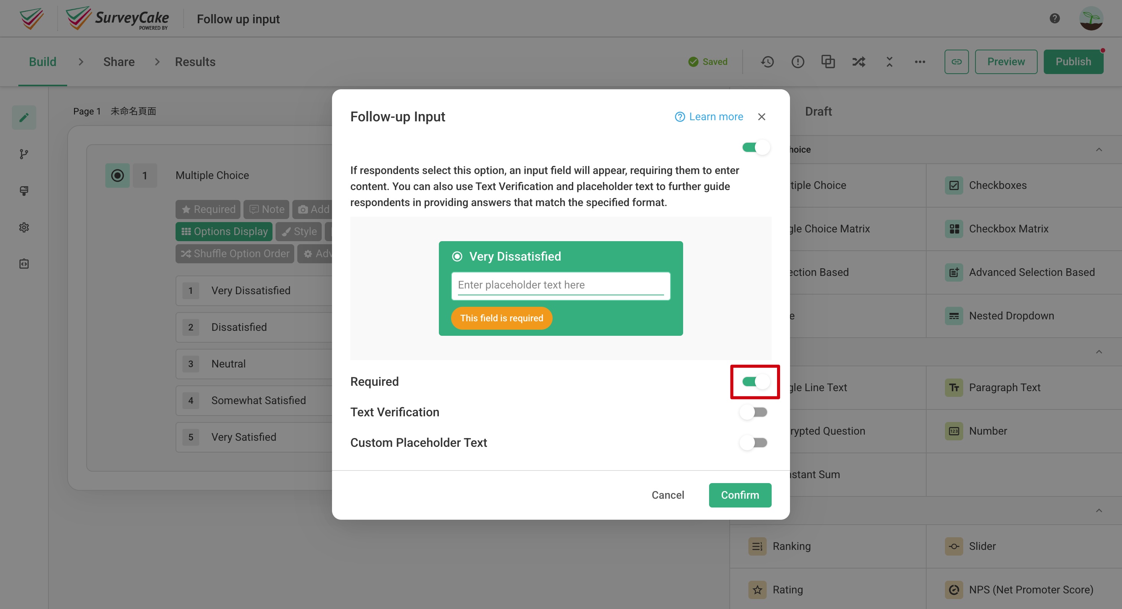
Task: Open the more options ellipsis menu
Action: pyautogui.click(x=920, y=61)
